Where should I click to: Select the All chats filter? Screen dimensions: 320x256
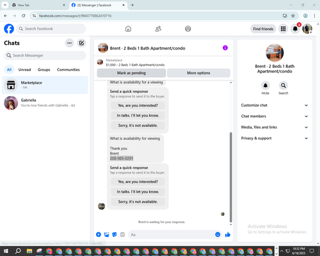click(9, 70)
